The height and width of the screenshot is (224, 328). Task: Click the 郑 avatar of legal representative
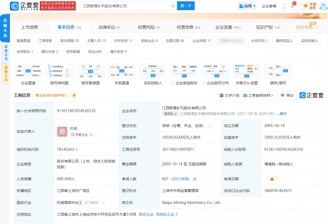pos(62,132)
